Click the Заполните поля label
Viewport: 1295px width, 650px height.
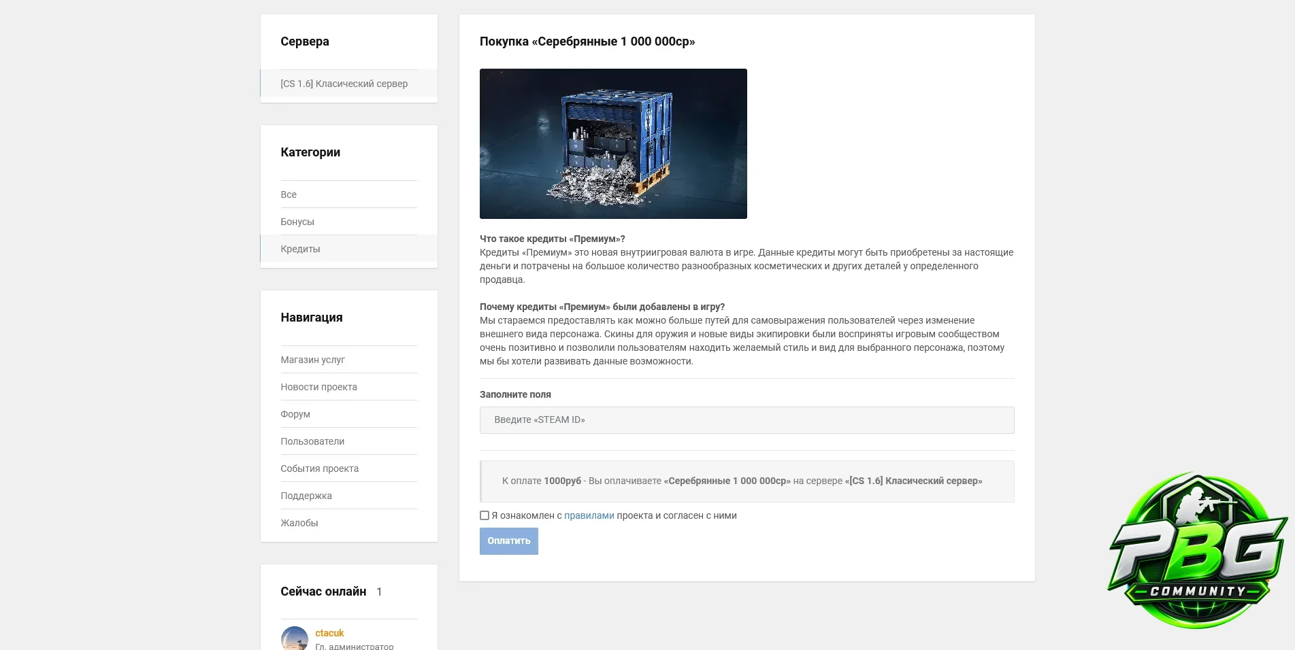pyautogui.click(x=515, y=394)
